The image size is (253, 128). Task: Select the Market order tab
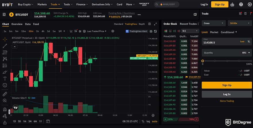214,32
